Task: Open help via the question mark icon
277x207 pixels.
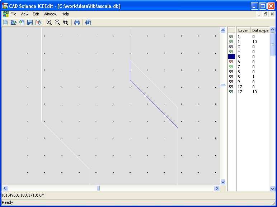Action: pos(88,23)
